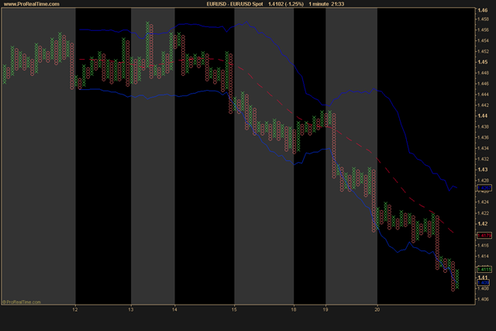Click the 1.452 price axis label
496x331 pixels.
coord(484,52)
